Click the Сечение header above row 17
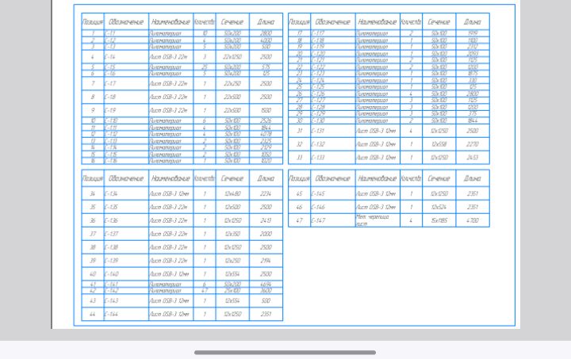Image resolution: width=571 pixels, height=359 pixels. click(439, 22)
